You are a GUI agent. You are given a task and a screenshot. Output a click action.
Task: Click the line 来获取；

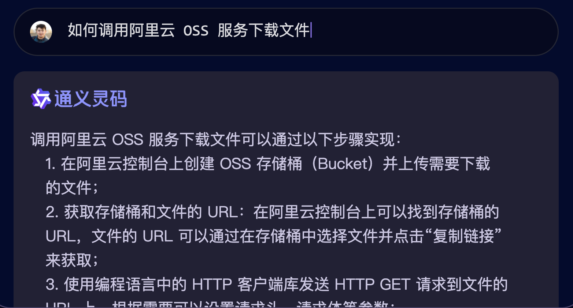(72, 260)
